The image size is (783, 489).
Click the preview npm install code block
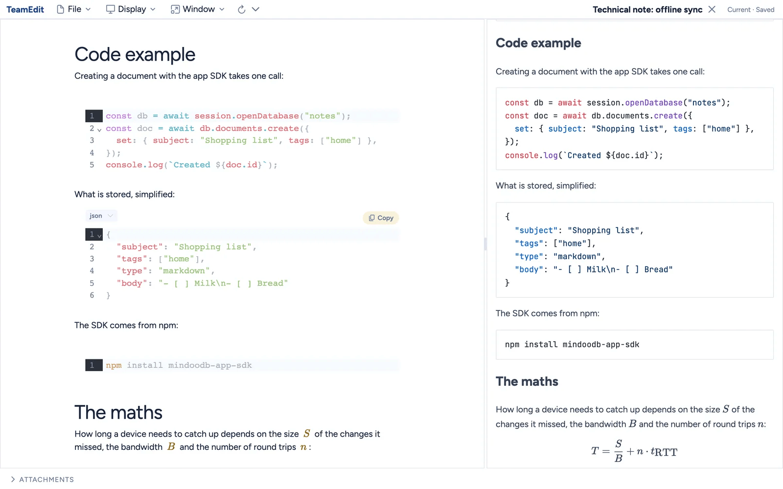click(635, 345)
